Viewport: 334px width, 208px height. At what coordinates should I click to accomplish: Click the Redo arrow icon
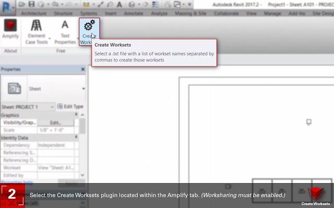pos(68,4)
